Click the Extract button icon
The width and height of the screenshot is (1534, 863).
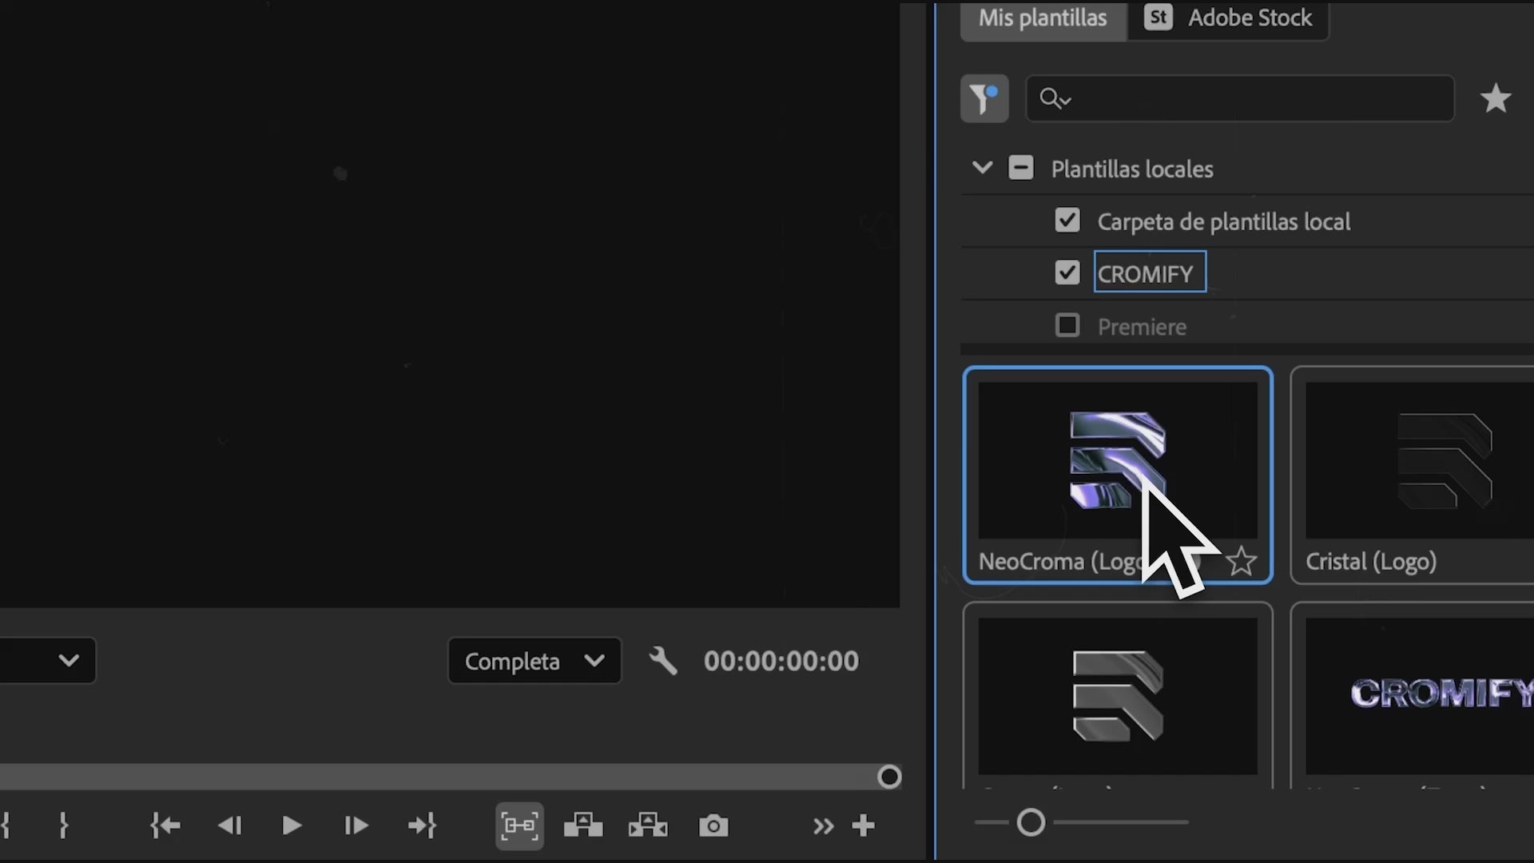[647, 825]
